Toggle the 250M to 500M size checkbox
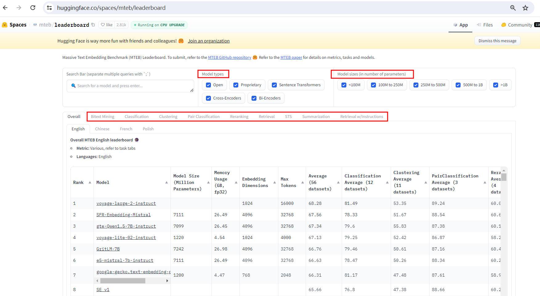Viewport: 540px width, 296px height. click(x=416, y=85)
